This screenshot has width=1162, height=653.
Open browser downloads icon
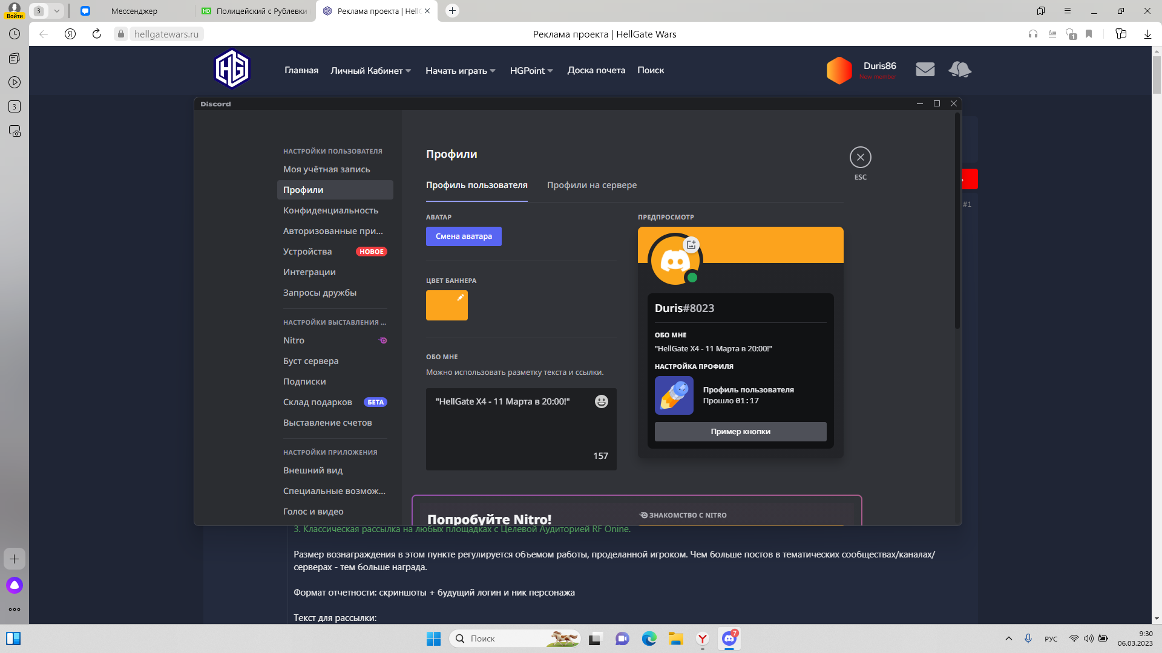(1147, 34)
